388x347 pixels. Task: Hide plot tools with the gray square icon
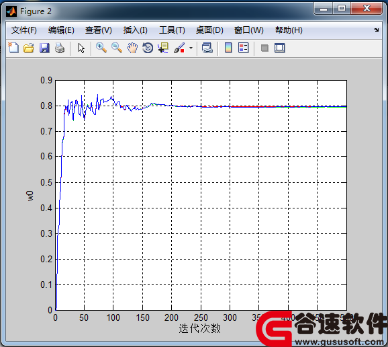coord(264,48)
